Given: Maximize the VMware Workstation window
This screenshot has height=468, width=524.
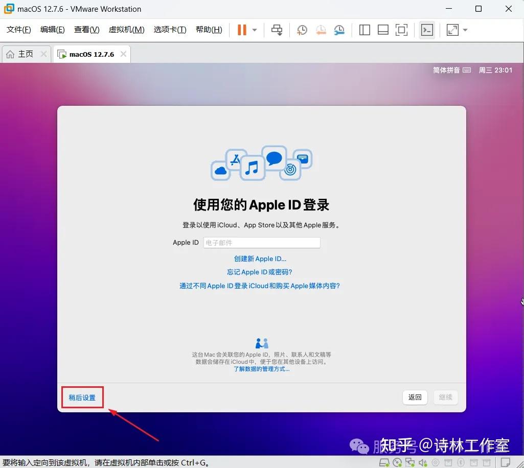Looking at the screenshot, I should click(478, 9).
